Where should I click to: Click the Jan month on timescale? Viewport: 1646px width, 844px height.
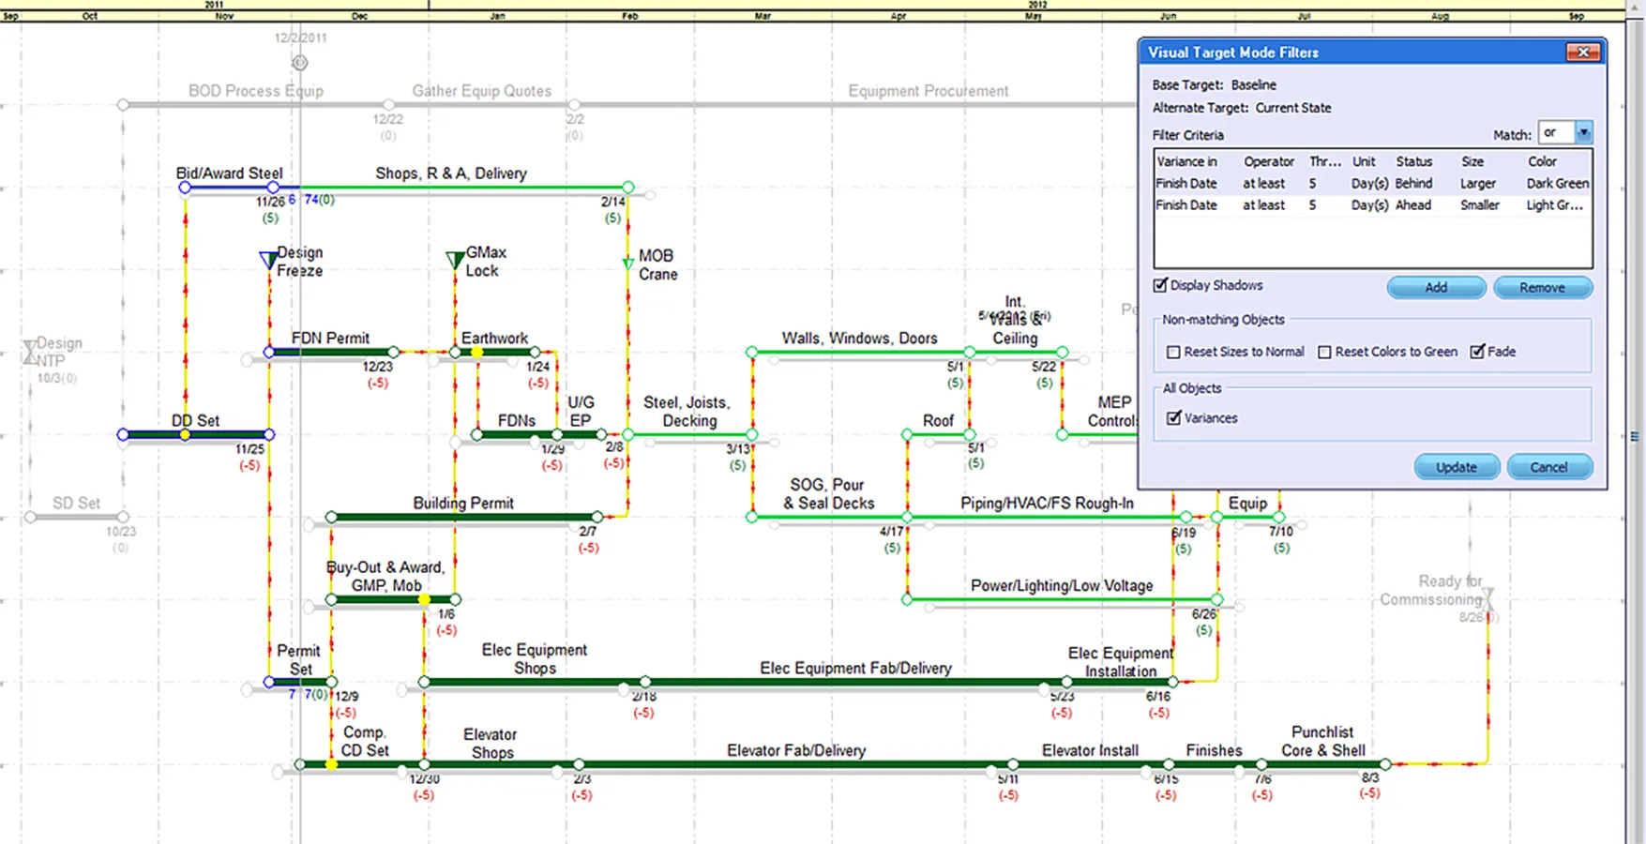[497, 16]
